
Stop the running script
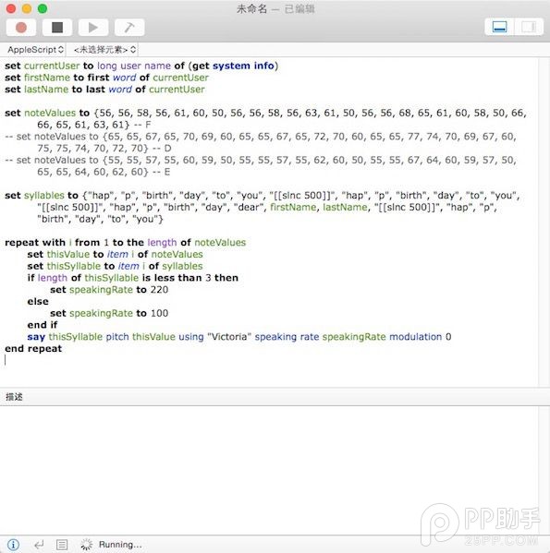click(57, 28)
